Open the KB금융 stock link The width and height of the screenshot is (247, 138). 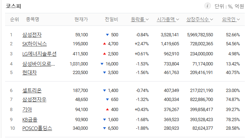point(30,120)
